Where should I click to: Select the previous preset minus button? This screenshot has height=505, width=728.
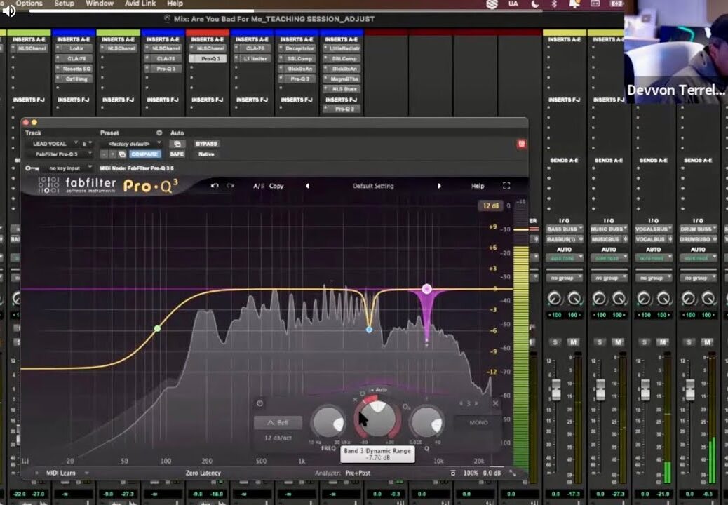pyautogui.click(x=105, y=154)
